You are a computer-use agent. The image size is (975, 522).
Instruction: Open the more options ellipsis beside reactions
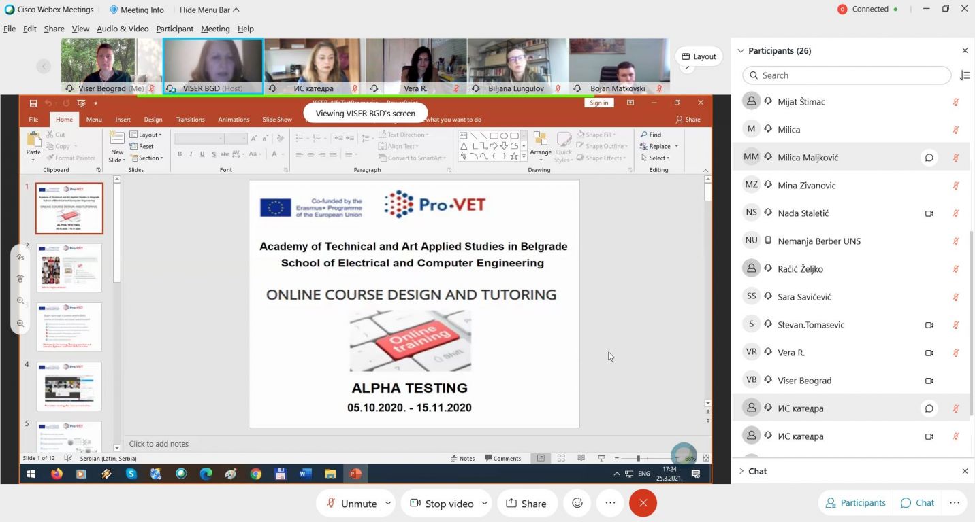tap(610, 503)
